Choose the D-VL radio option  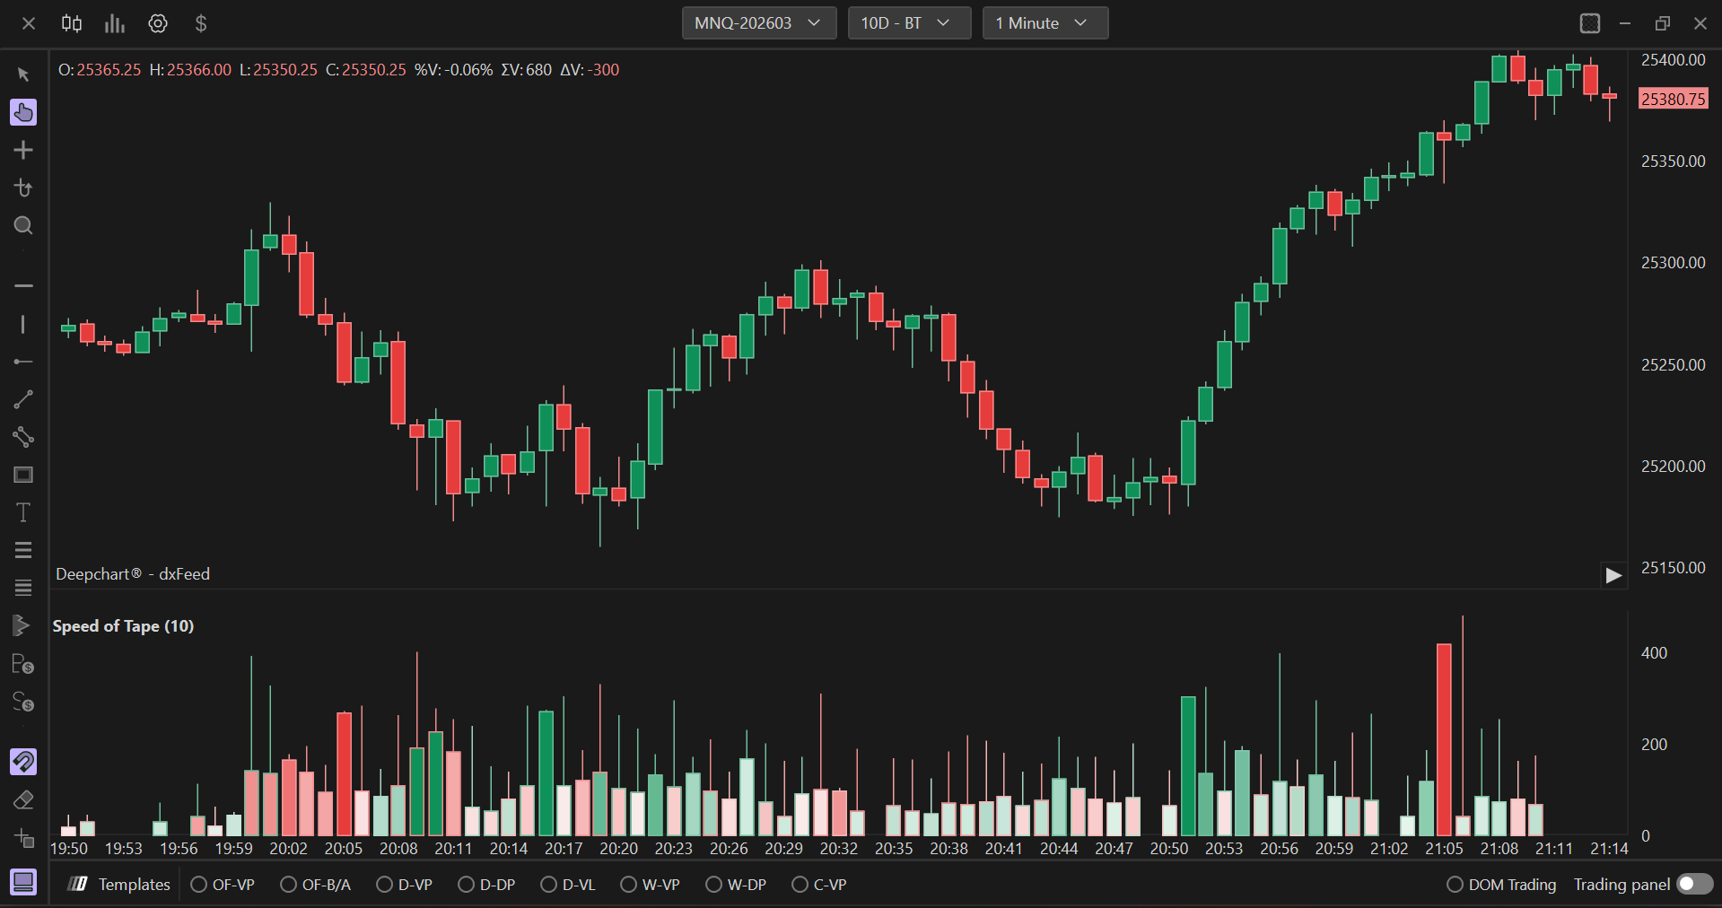[548, 885]
